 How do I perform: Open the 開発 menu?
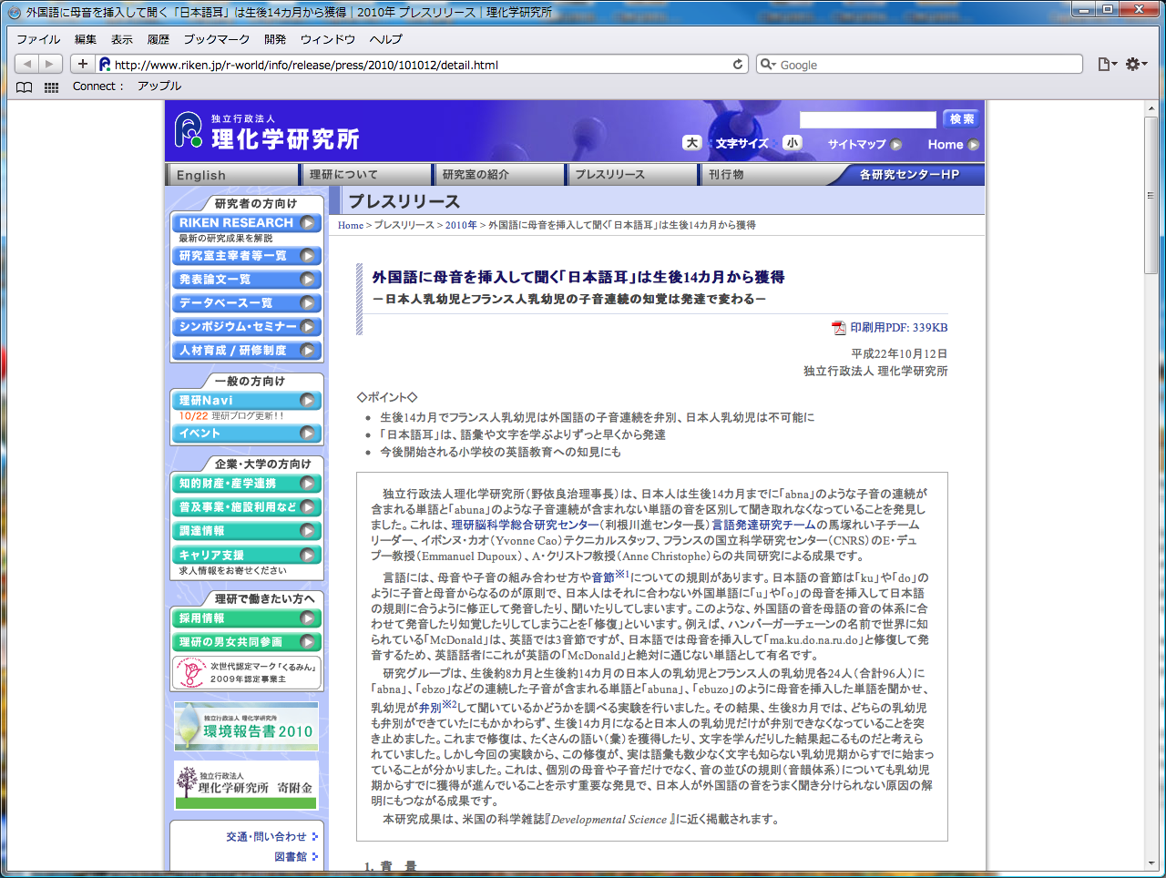point(275,39)
